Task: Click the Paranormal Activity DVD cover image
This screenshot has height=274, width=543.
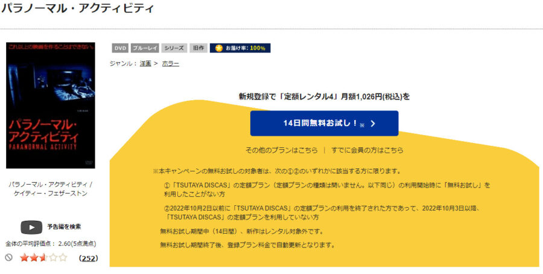Action: pos(51,105)
